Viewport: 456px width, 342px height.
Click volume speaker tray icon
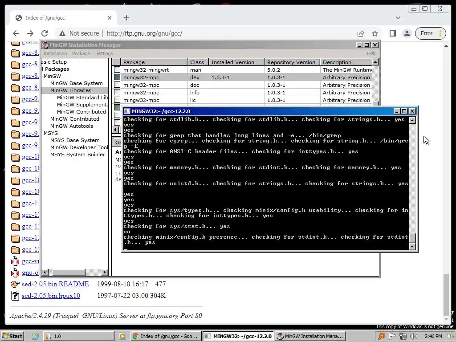413,336
